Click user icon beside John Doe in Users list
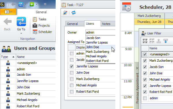The height and width of the screenshot is (109, 173). tap(8, 87)
